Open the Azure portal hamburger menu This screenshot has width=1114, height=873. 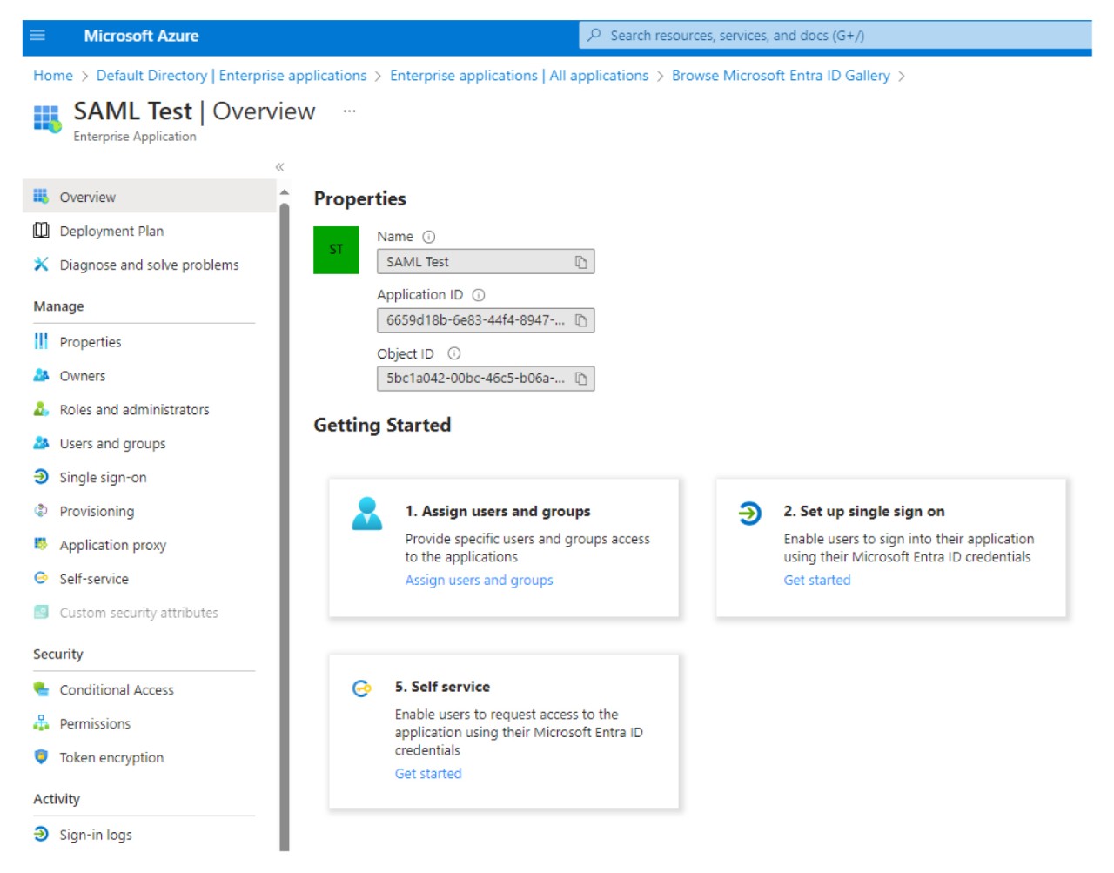[37, 36]
